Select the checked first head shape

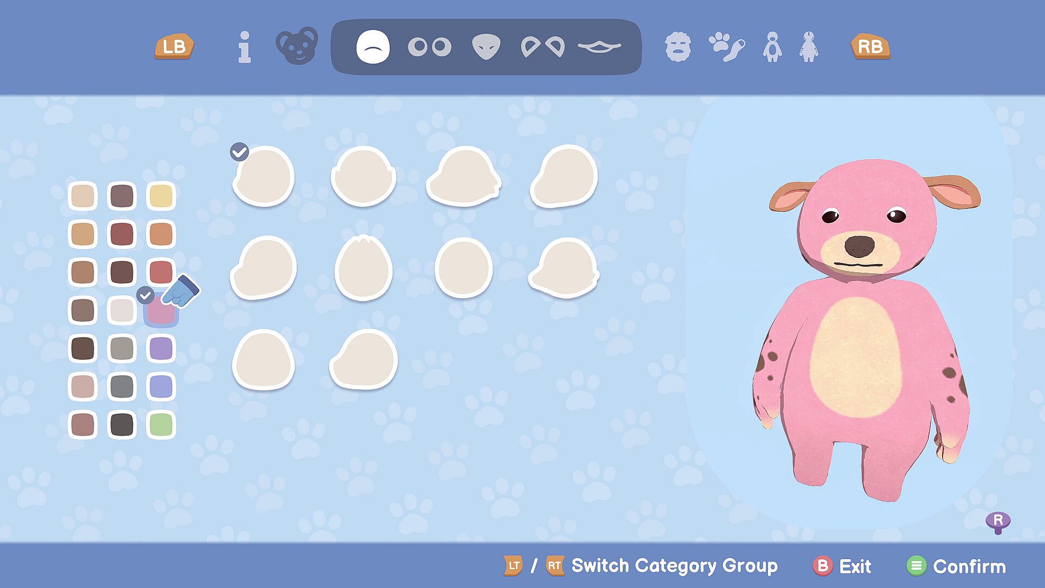263,176
